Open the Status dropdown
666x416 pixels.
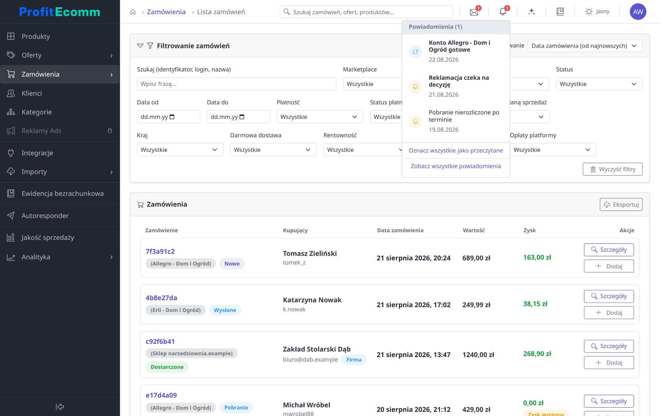[599, 84]
